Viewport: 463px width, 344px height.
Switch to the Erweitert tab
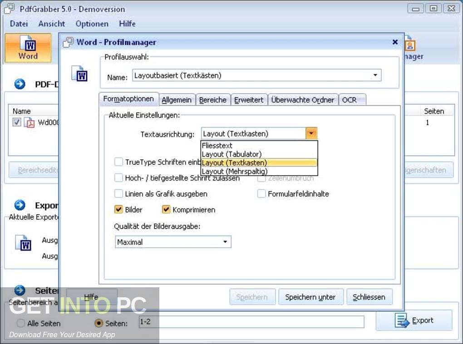(x=249, y=100)
